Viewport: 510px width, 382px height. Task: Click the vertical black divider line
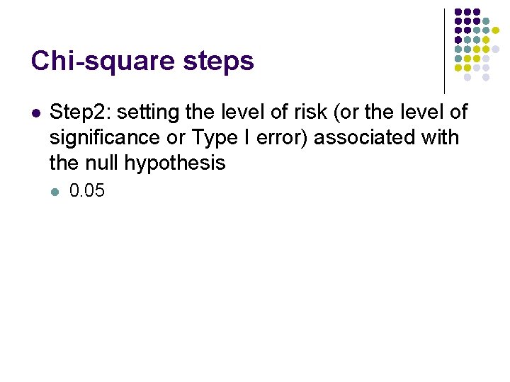point(444,50)
